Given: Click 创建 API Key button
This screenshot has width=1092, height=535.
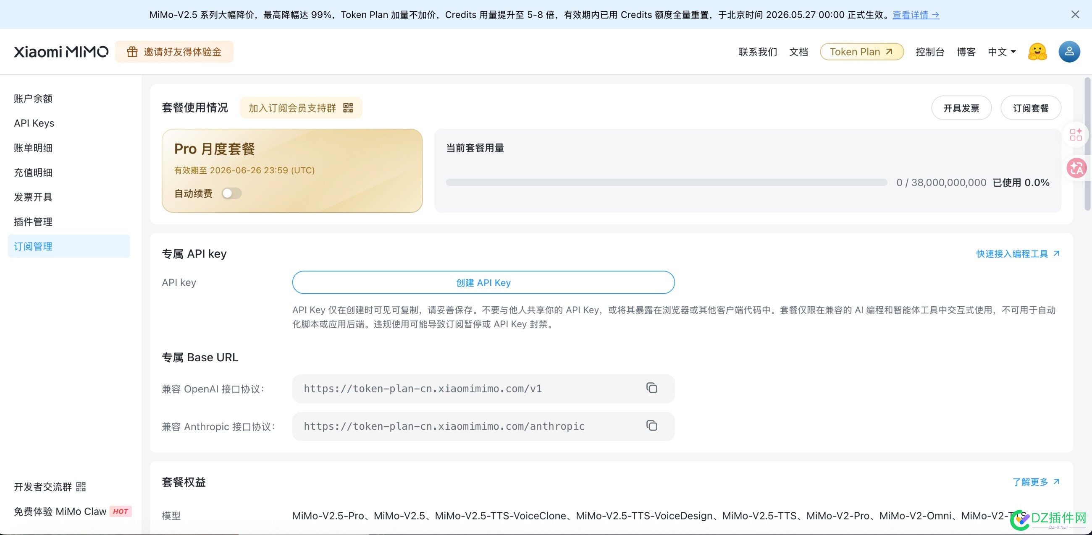Looking at the screenshot, I should coord(483,282).
